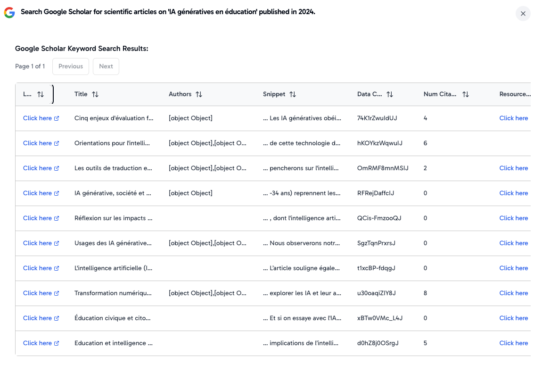Sort table by Snippet column arrows

293,94
